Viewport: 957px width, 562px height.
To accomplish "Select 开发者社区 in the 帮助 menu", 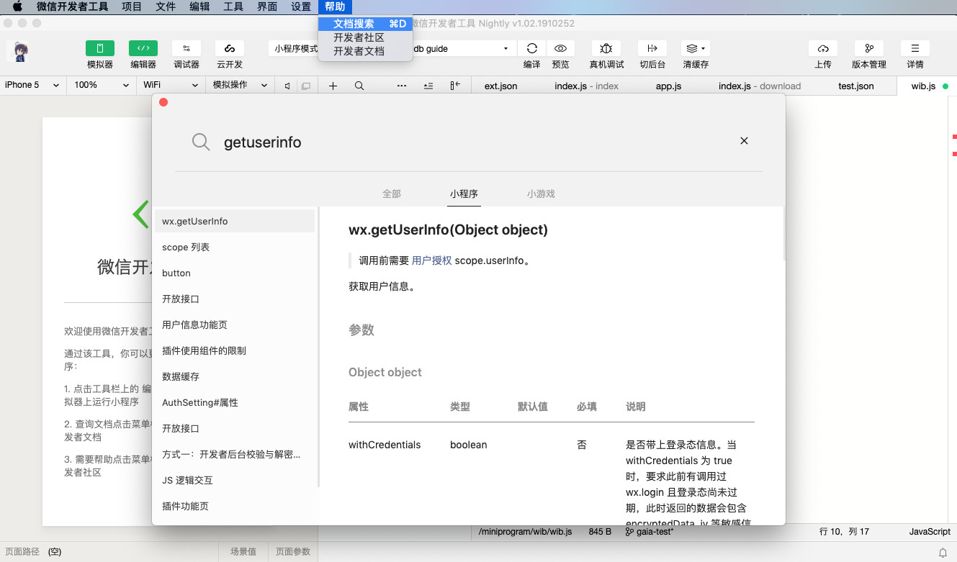I will (x=365, y=37).
